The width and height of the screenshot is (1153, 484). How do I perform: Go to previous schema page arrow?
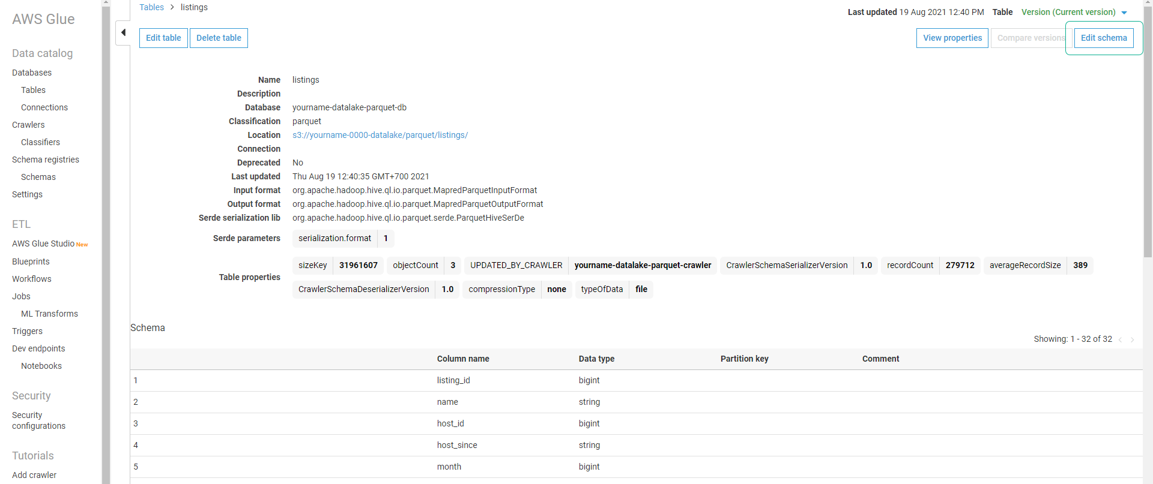pos(1120,339)
